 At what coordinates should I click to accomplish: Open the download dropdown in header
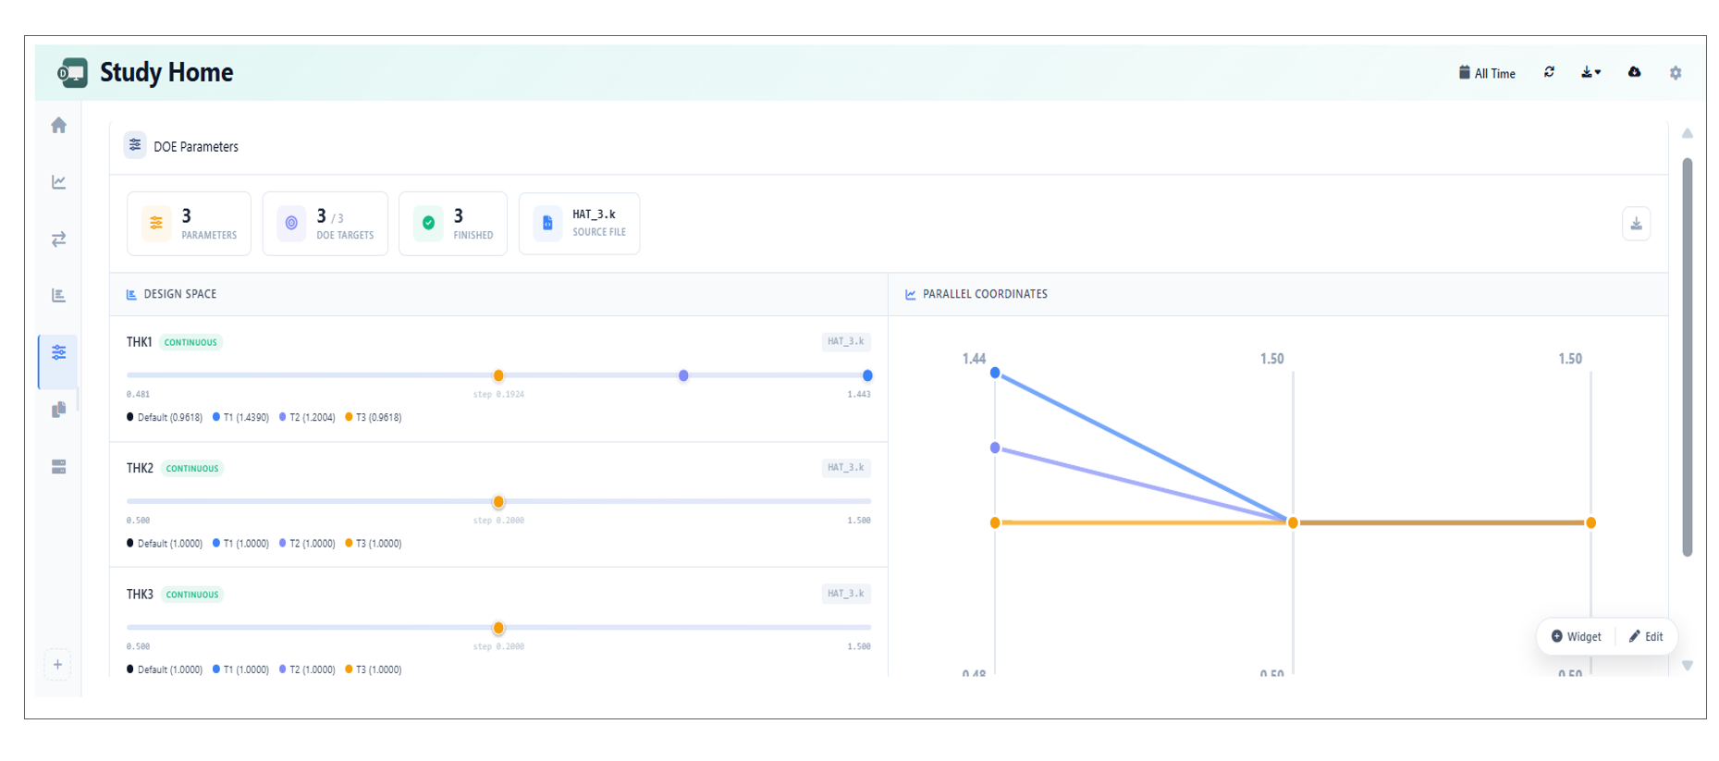point(1590,72)
